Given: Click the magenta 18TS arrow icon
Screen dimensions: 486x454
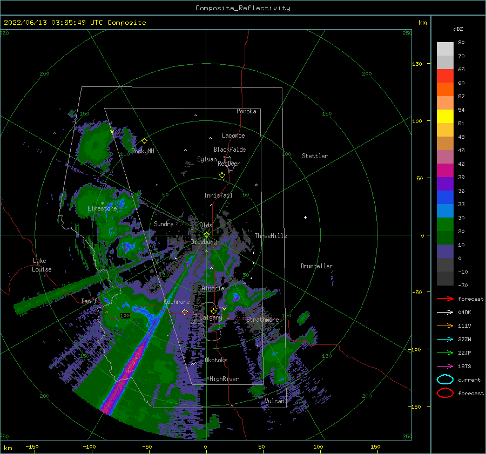Looking at the screenshot, I should [445, 367].
